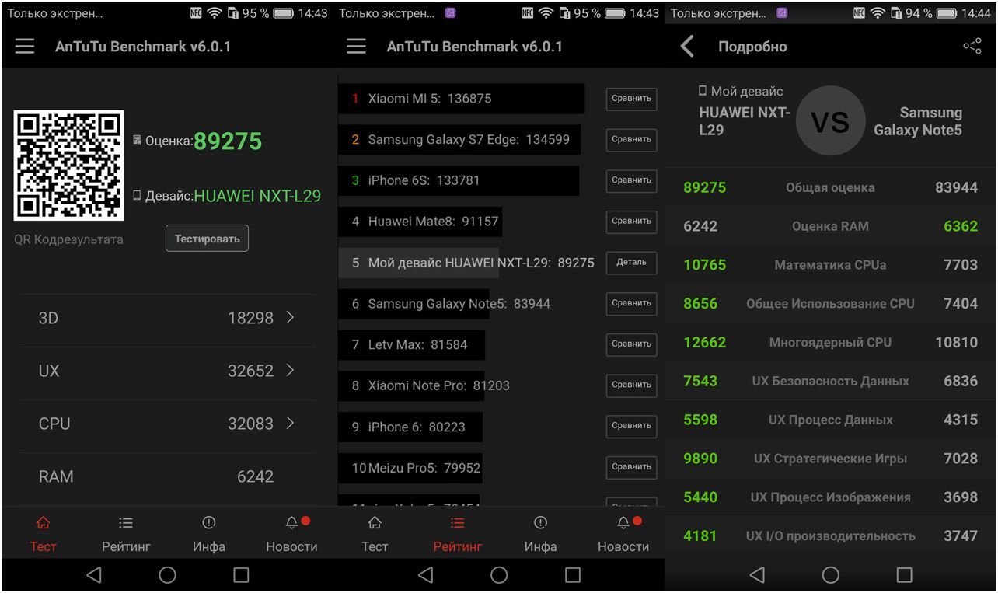Expand the 3D score row chevron
The height and width of the screenshot is (593, 998).
point(290,318)
